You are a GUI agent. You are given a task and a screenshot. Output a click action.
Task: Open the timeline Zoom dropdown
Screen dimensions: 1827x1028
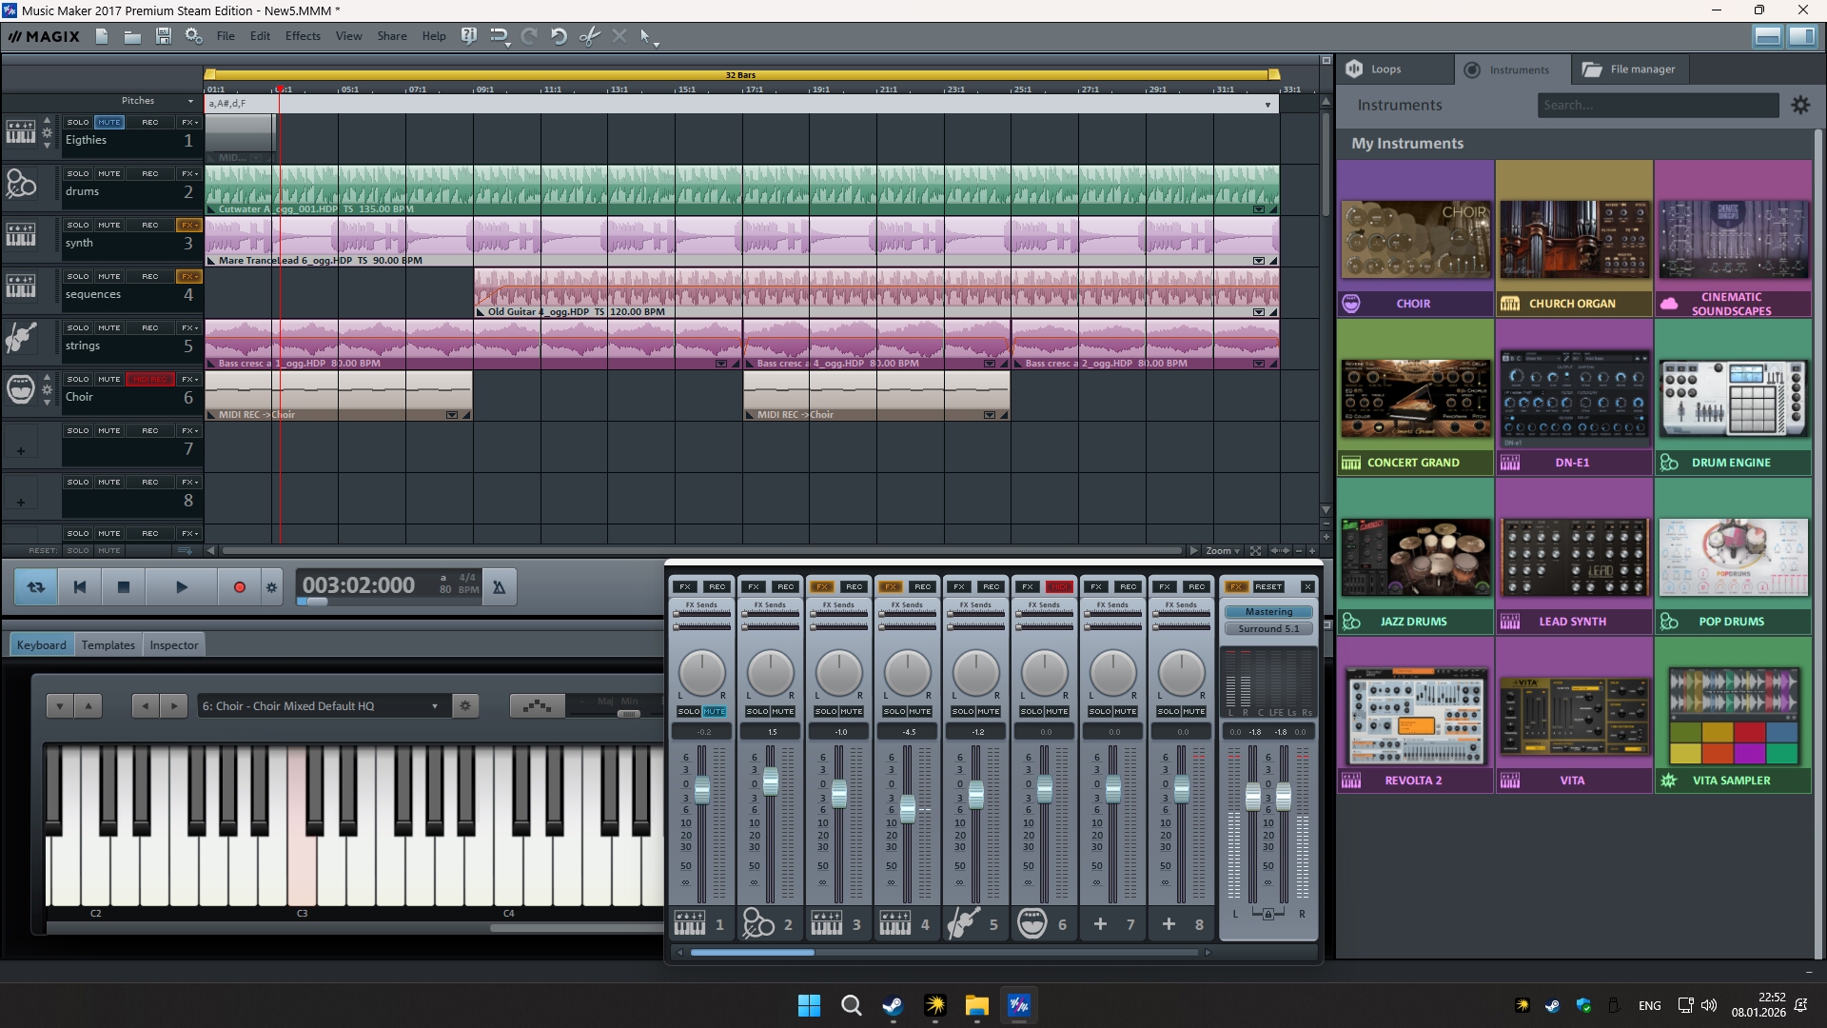pyautogui.click(x=1222, y=551)
